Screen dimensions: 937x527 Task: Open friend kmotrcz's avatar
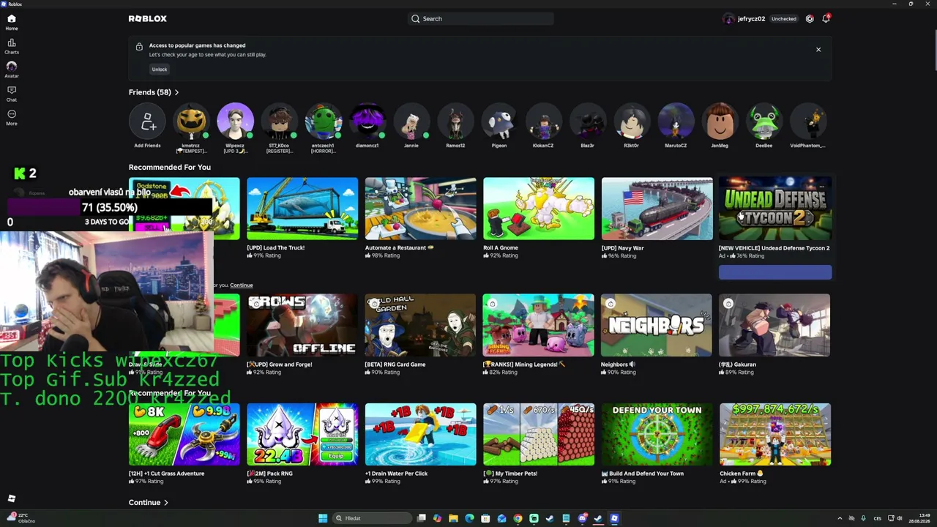(191, 122)
